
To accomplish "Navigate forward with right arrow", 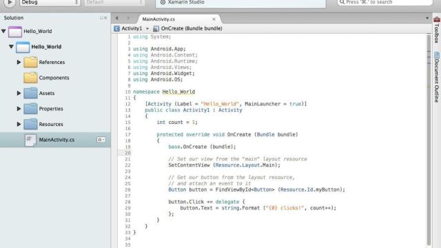I will pyautogui.click(x=128, y=18).
